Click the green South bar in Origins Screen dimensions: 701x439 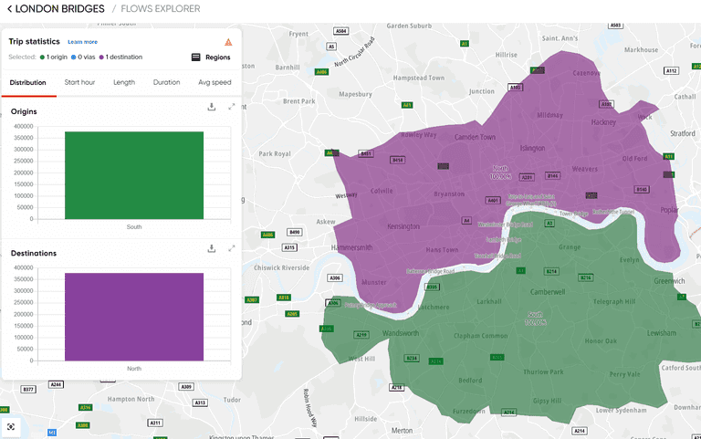133,175
